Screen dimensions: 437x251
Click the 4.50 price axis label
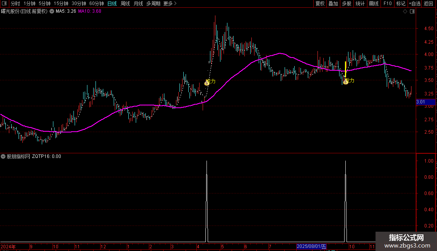point(428,29)
